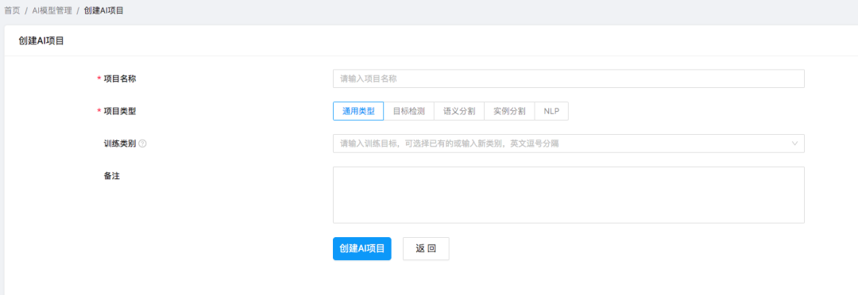
Task: Pick the 语义分割 project type option
Action: [x=459, y=111]
